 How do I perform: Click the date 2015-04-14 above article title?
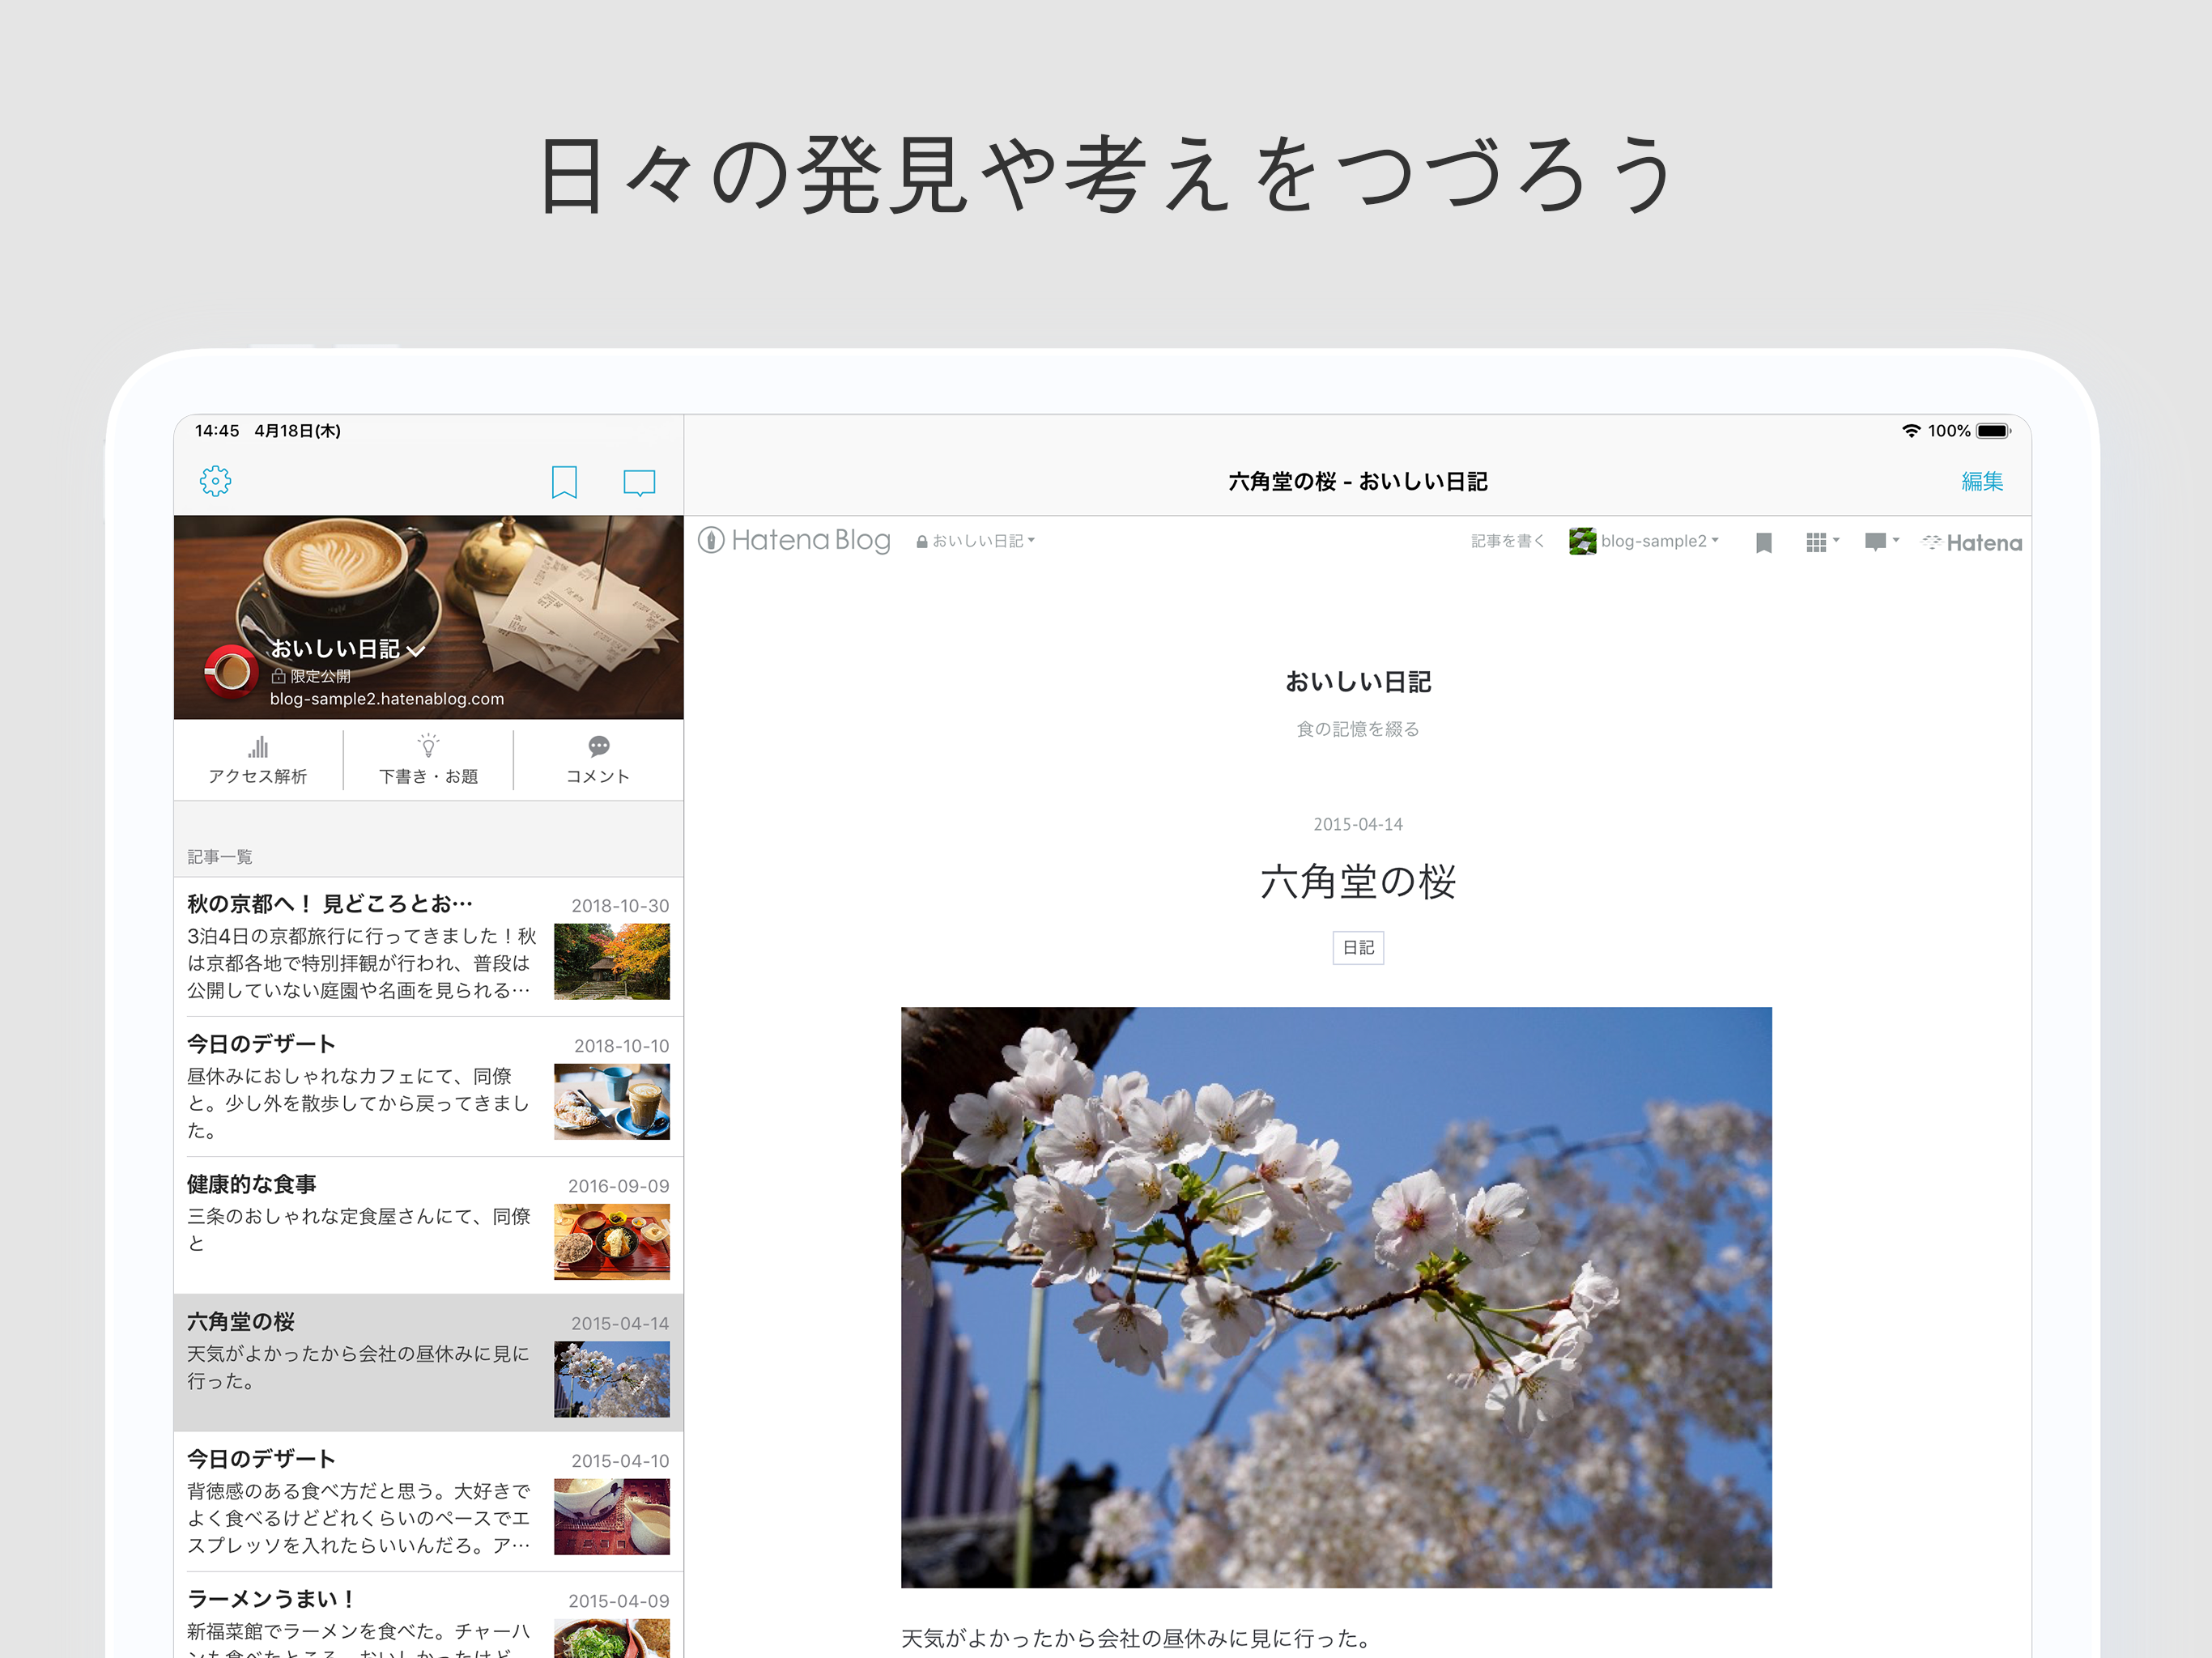(x=1358, y=824)
